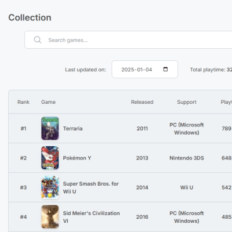Click Civilization VI's 'PC (Microsoft Windows)' cell
The height and width of the screenshot is (232, 232).
pos(187,217)
